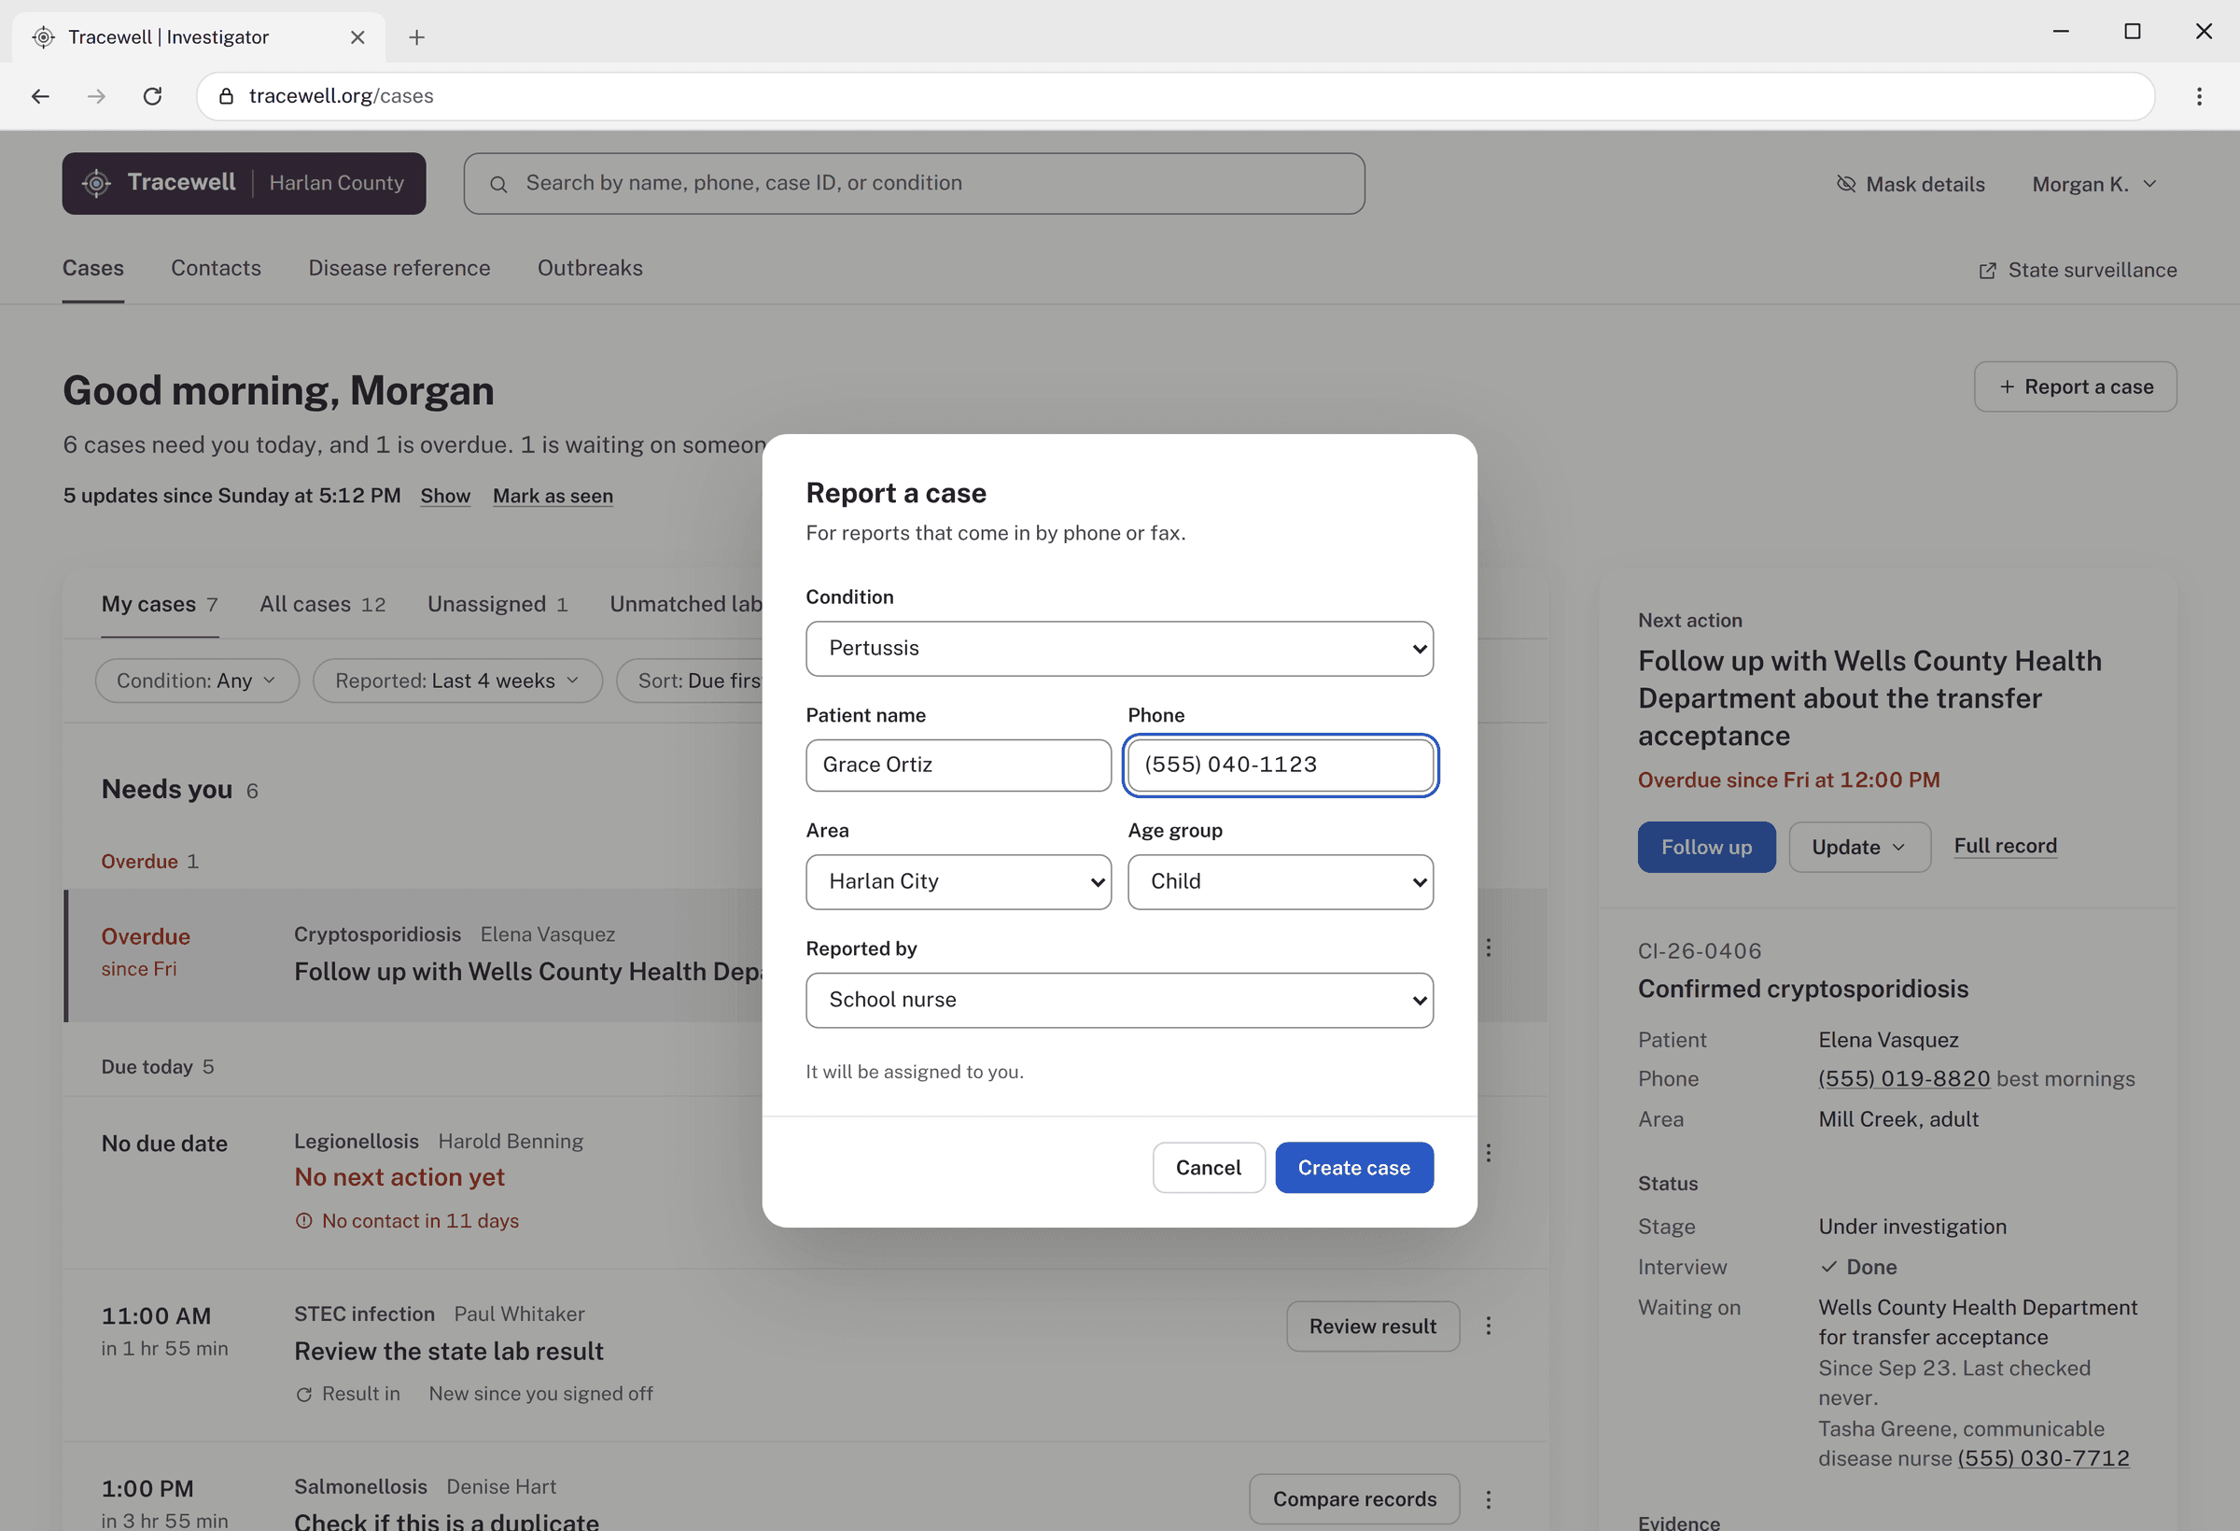Close the Tracewell Investigator browser tab
The height and width of the screenshot is (1531, 2240).
click(357, 36)
